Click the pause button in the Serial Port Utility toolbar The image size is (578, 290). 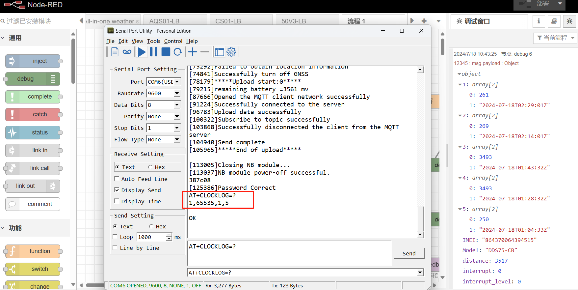[x=154, y=52]
